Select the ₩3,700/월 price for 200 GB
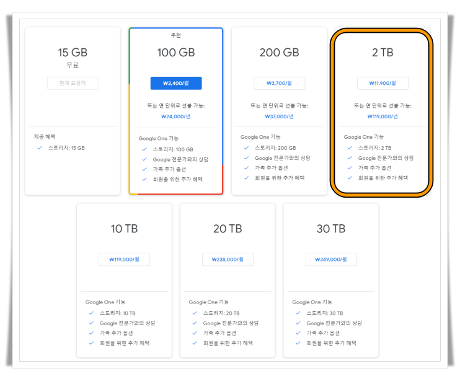Viewport: 460px width, 381px height. pyautogui.click(x=279, y=83)
